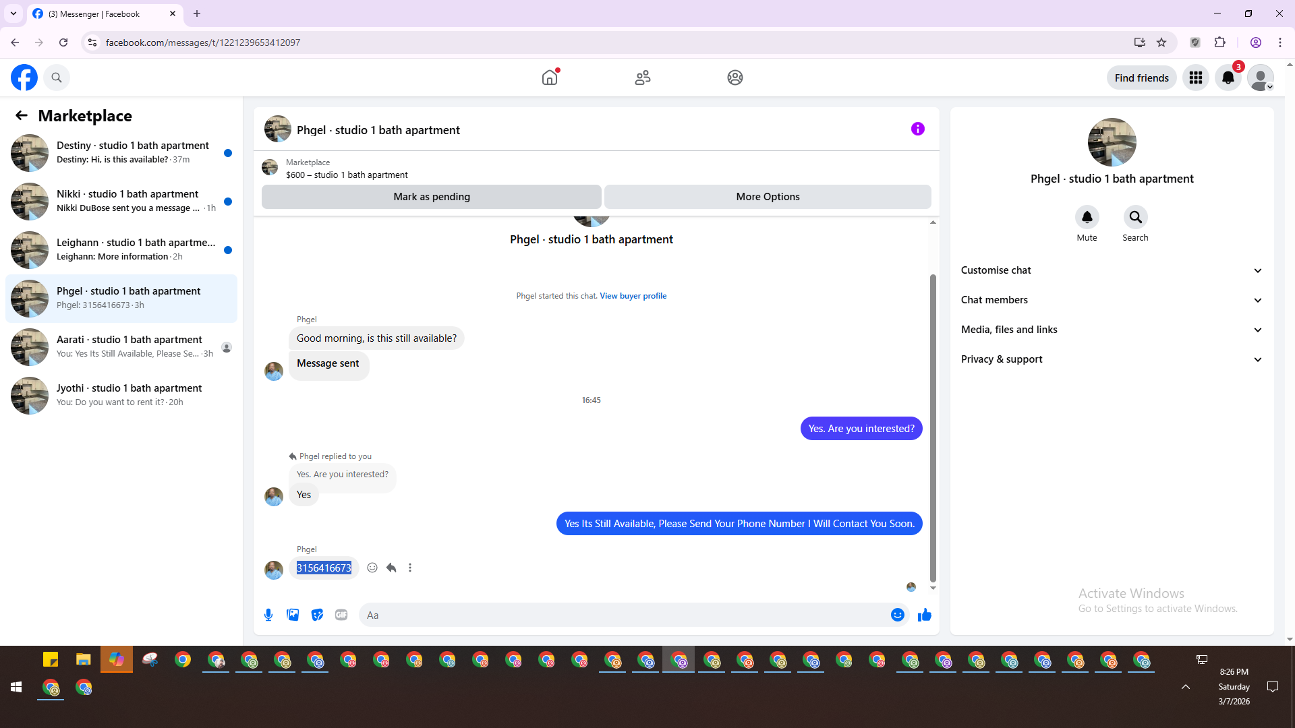Screen dimensions: 1295x728
Task: Send a thumbs-up like
Action: [925, 615]
